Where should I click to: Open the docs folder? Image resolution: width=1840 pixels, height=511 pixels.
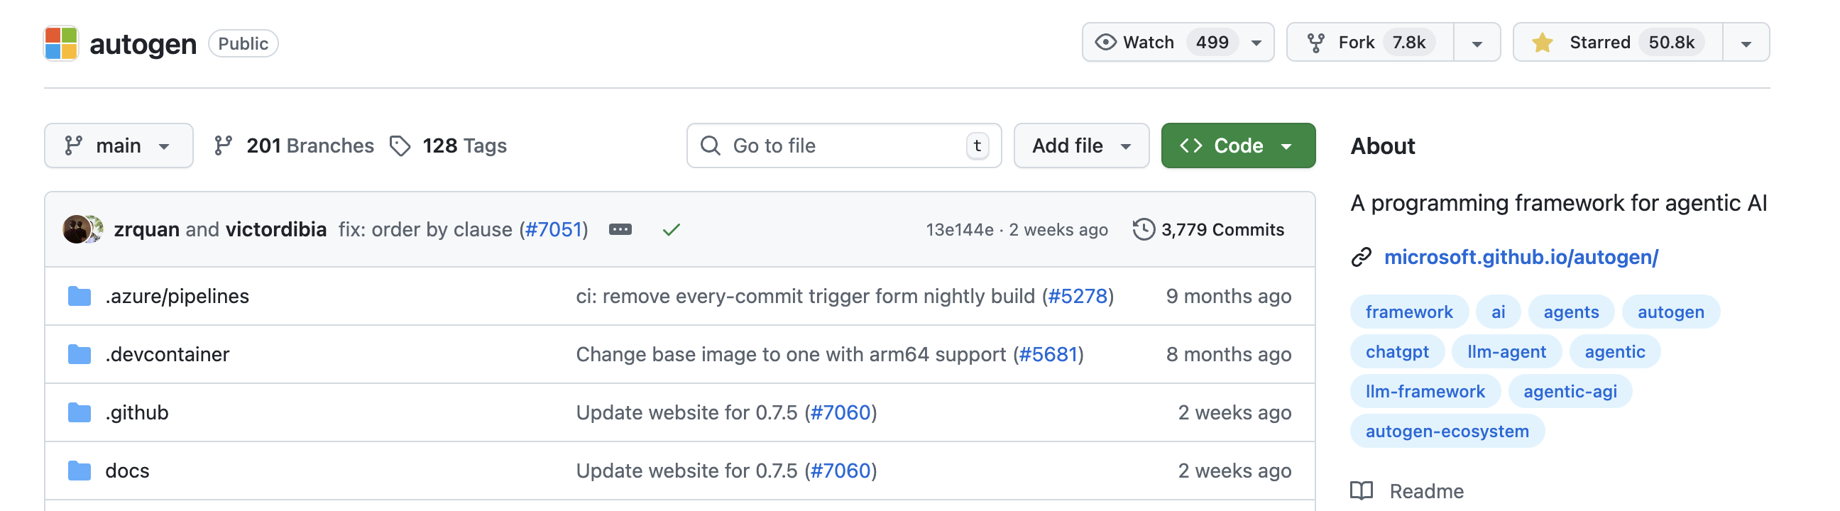(127, 471)
